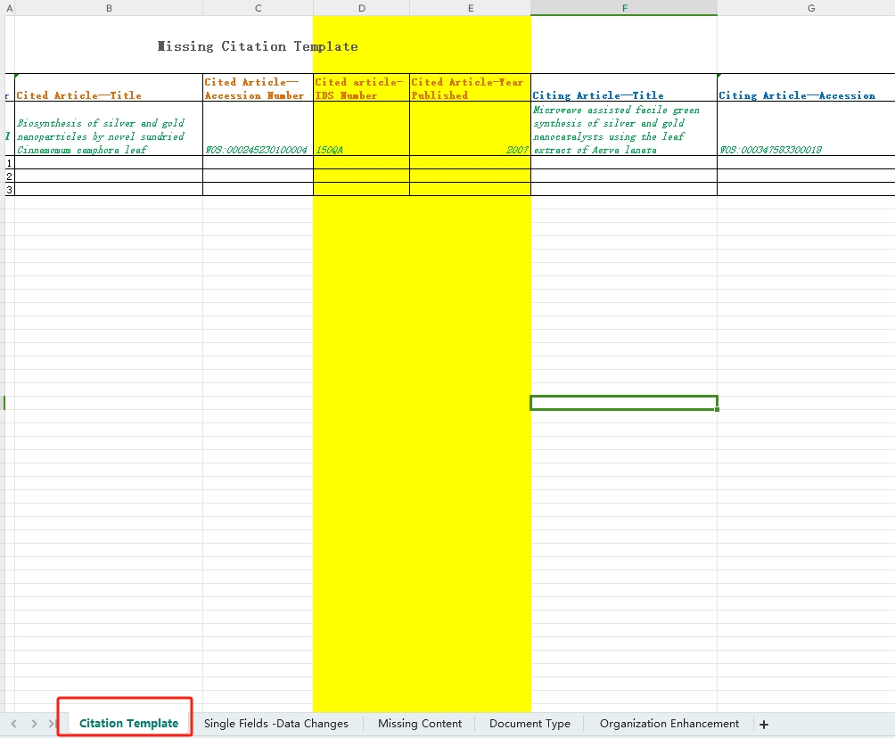Select column E header
The image size is (895, 738).
(470, 8)
